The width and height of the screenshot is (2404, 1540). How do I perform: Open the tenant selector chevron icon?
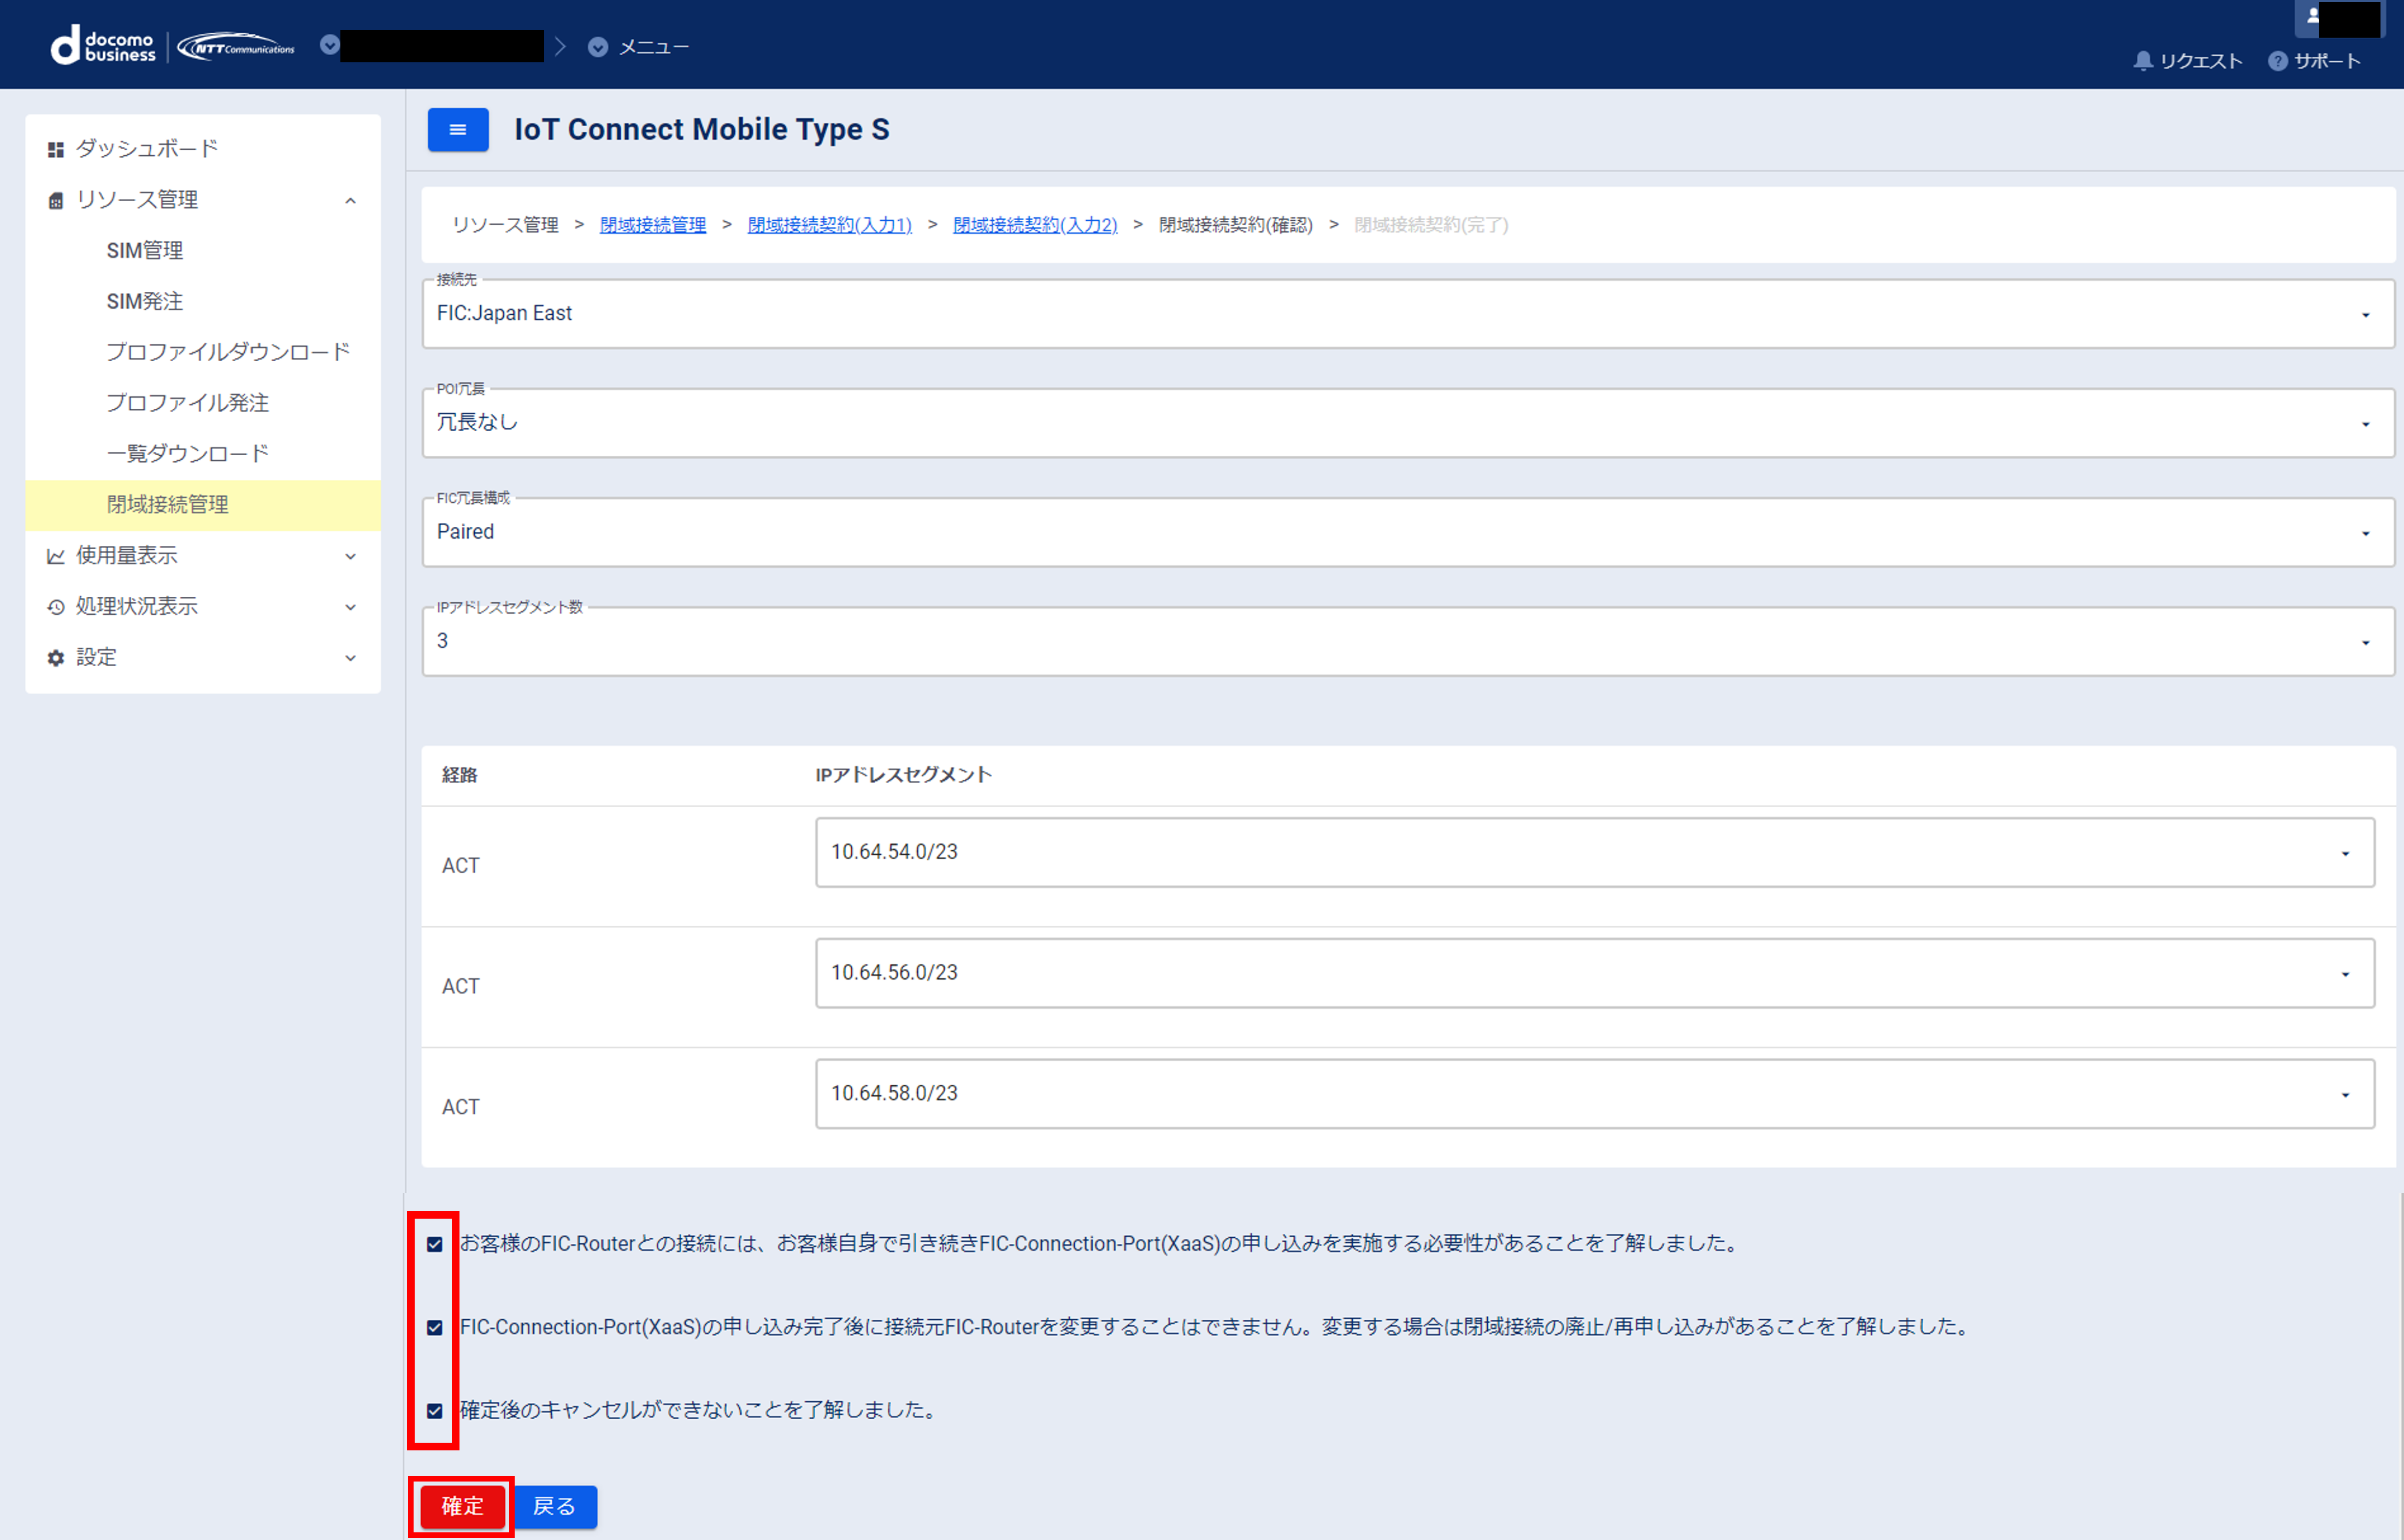[x=329, y=45]
